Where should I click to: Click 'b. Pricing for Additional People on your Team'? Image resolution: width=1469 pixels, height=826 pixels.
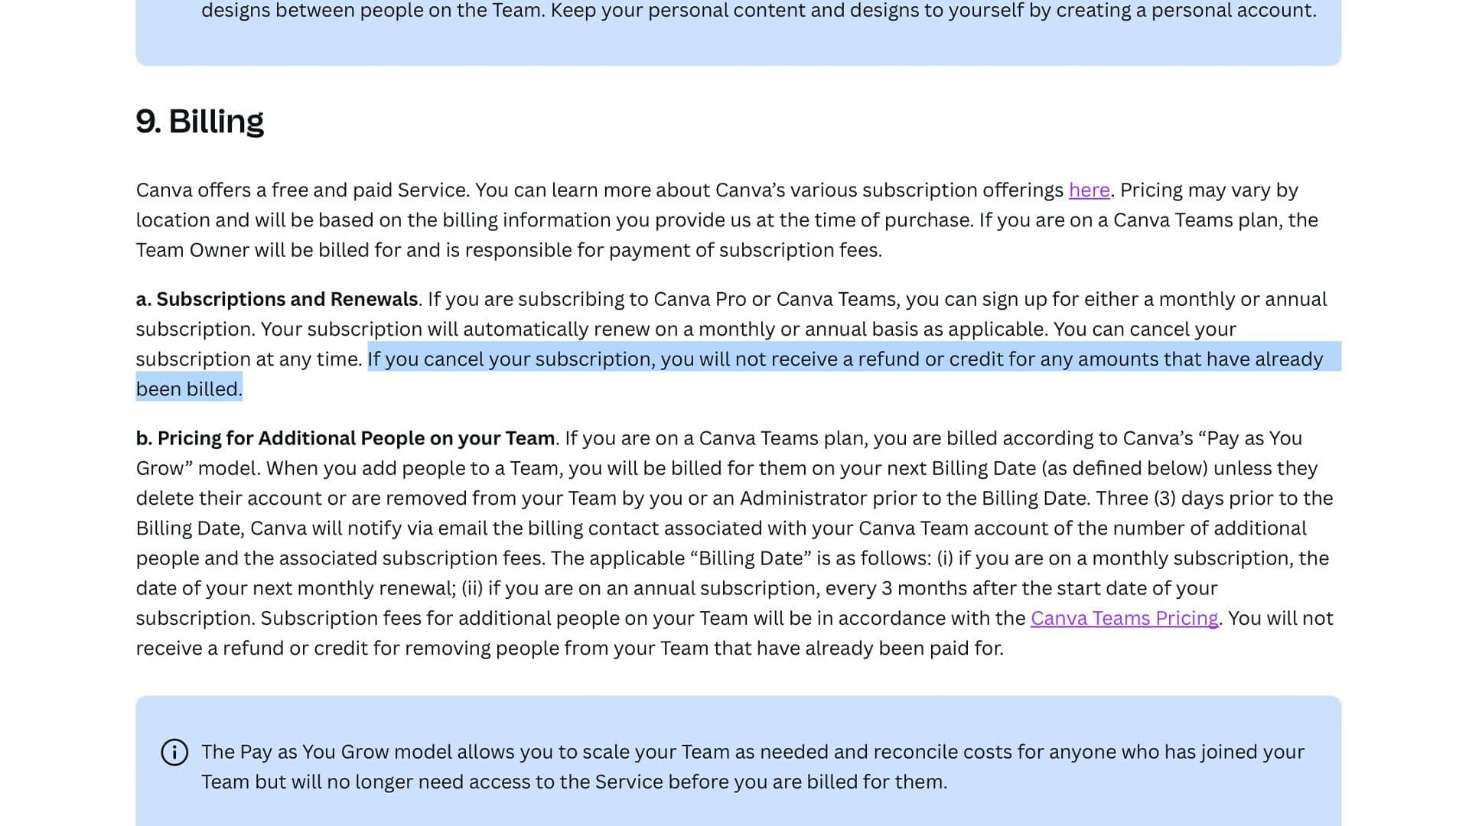[346, 439]
